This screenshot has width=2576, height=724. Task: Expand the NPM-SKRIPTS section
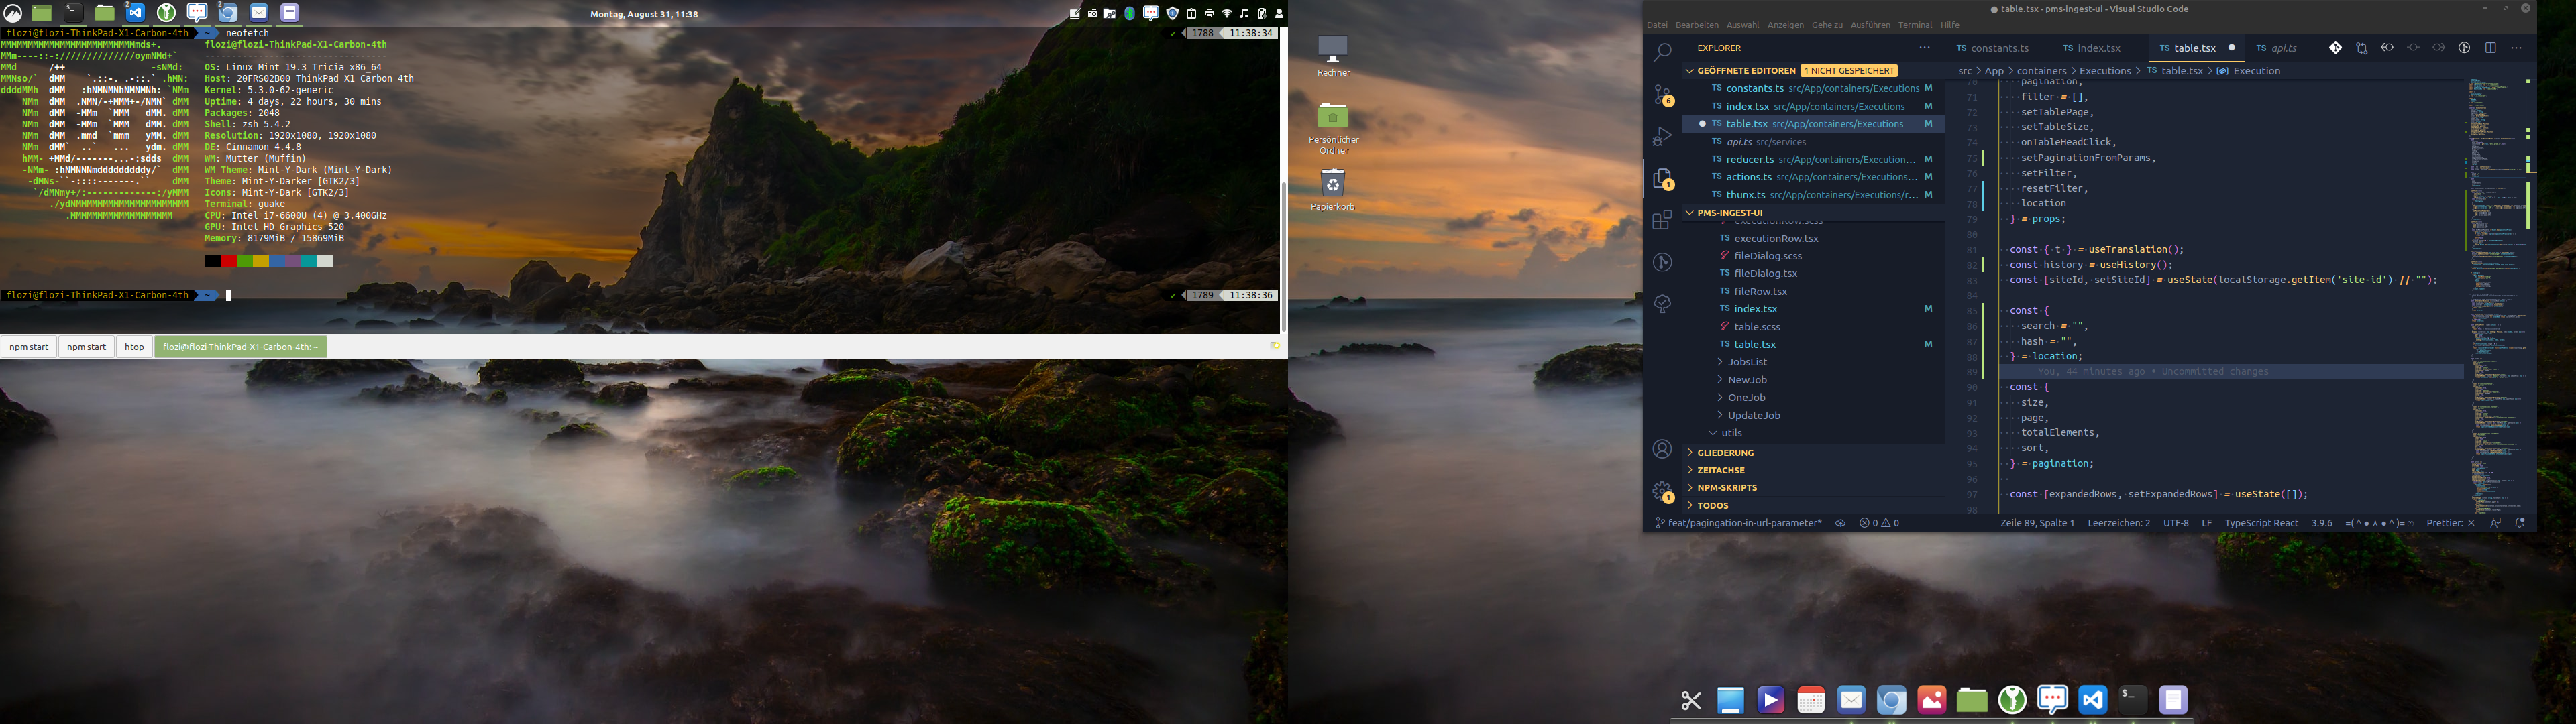coord(1727,488)
